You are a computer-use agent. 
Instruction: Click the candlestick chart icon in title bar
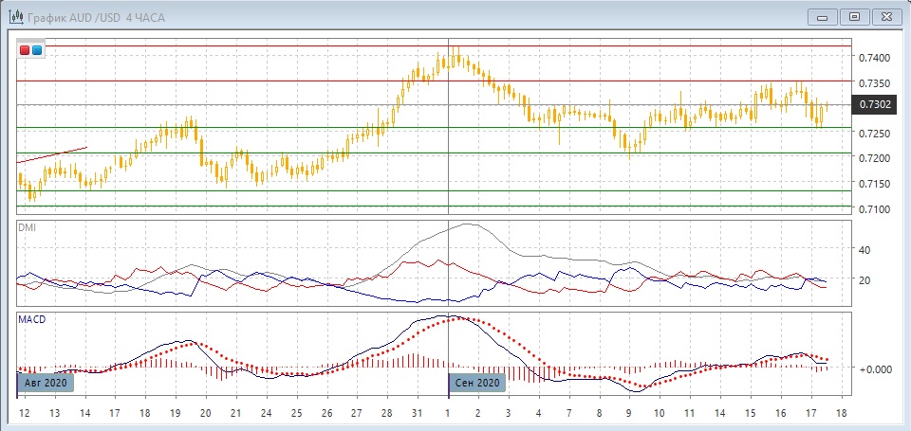(x=12, y=17)
